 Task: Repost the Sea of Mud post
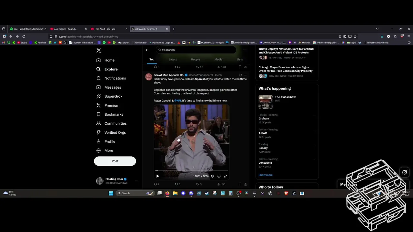pos(177,184)
